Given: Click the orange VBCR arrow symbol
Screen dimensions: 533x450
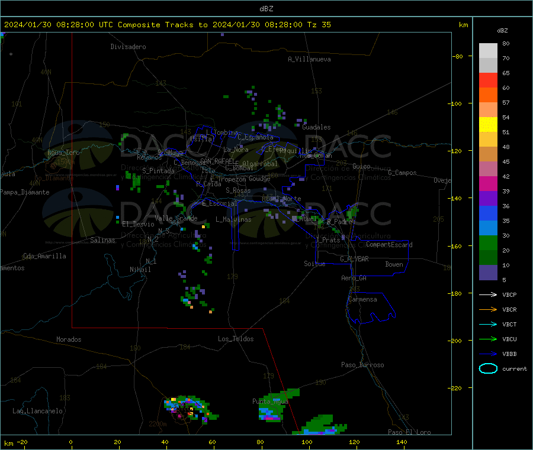Looking at the screenshot, I should coord(488,309).
